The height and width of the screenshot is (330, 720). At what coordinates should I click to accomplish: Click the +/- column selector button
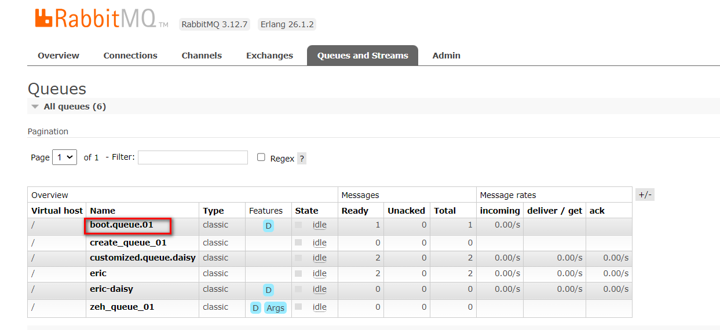645,195
